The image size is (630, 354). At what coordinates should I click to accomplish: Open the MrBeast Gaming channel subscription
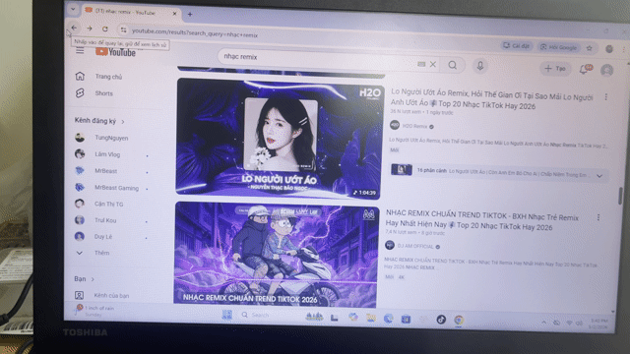(116, 188)
